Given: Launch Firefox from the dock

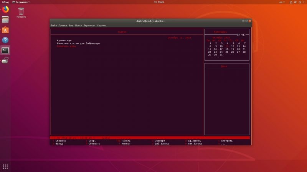Looking at the screenshot, I should 5,9.
